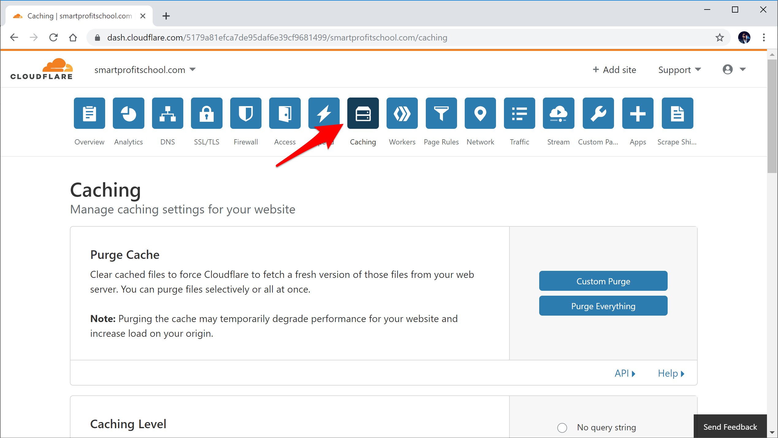Switch to the Analytics tab label

pyautogui.click(x=128, y=142)
